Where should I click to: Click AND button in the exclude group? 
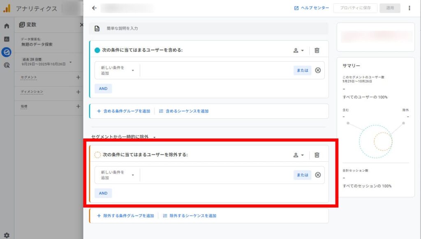[103, 193]
